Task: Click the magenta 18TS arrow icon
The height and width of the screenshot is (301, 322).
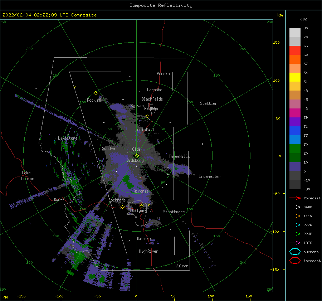Action: (295, 243)
